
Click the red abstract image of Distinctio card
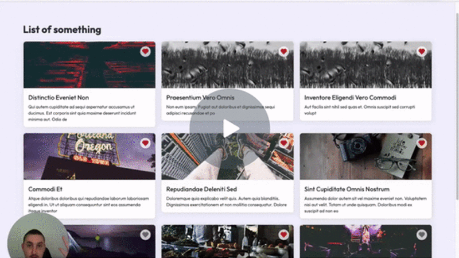click(90, 65)
